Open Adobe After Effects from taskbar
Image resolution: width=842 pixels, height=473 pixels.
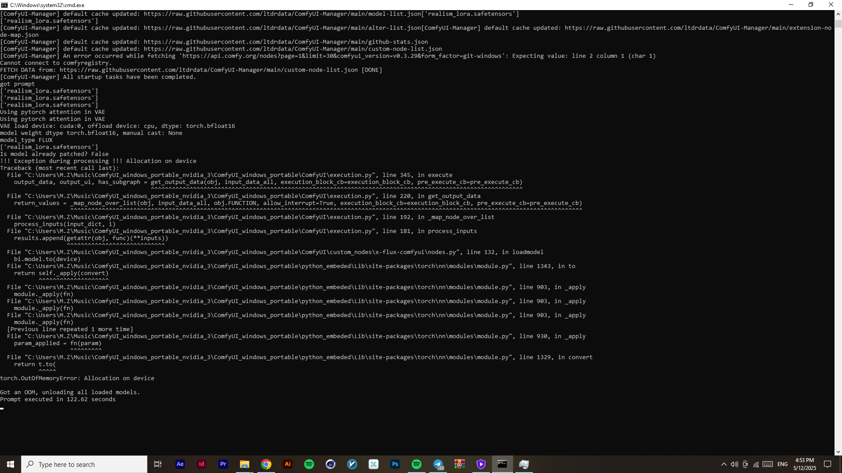[180, 464]
